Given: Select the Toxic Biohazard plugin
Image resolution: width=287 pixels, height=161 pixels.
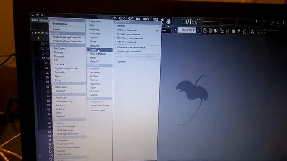Looking at the screenshot, I should tap(98, 54).
